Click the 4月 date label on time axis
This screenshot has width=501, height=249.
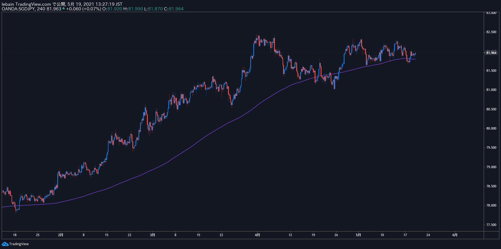coord(257,235)
